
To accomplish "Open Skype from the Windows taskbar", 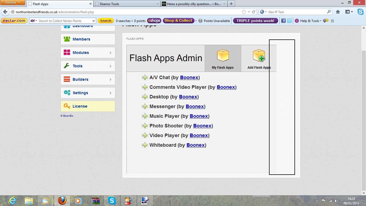I will click(112, 201).
